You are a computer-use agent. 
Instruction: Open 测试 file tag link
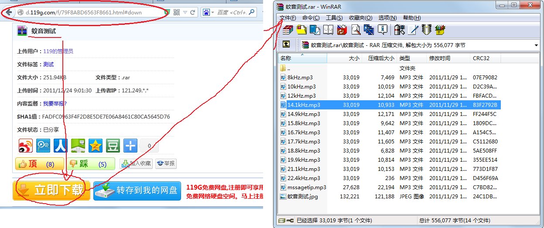click(x=48, y=64)
